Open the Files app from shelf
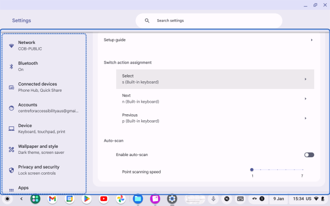Viewport: 330px width, 206px height. coord(138,199)
